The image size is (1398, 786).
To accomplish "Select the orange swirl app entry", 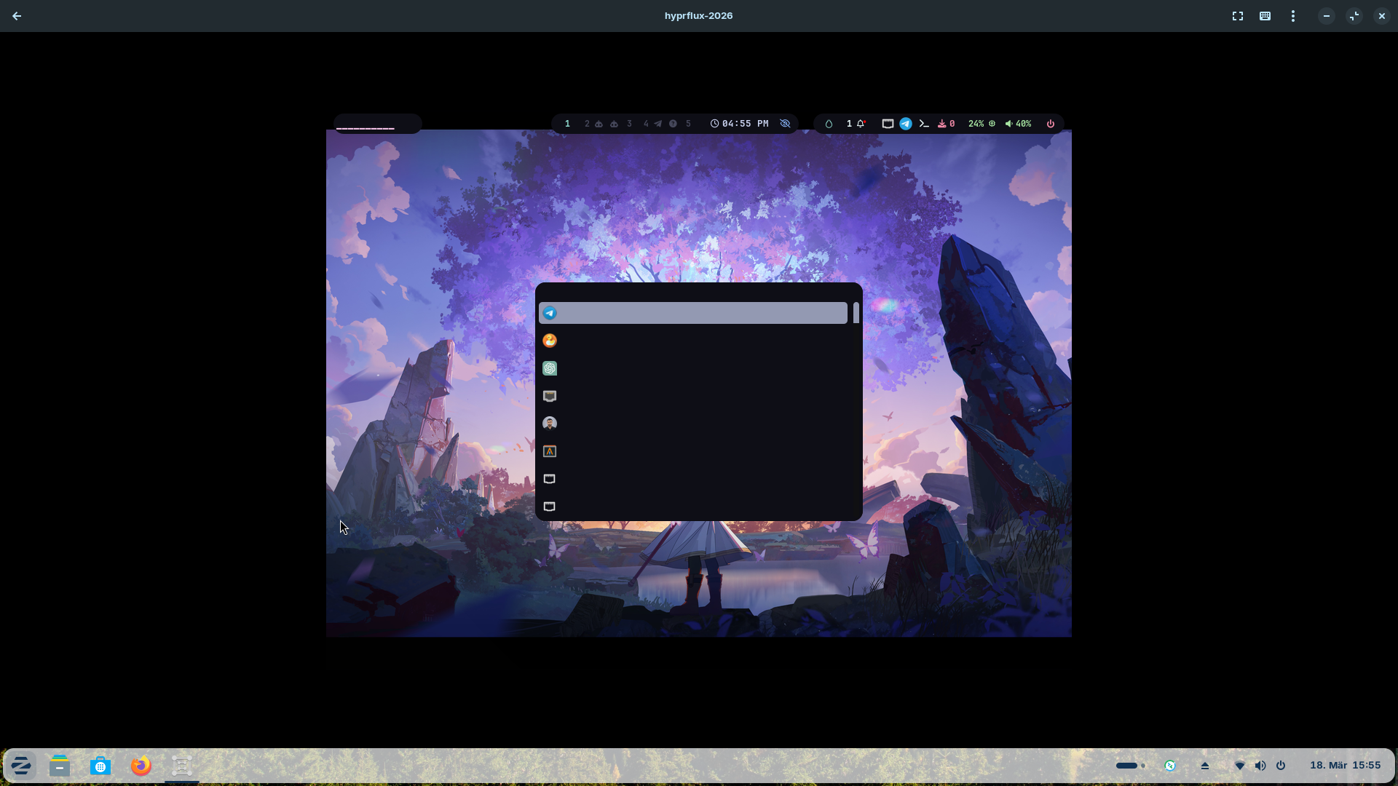I will coord(550,341).
